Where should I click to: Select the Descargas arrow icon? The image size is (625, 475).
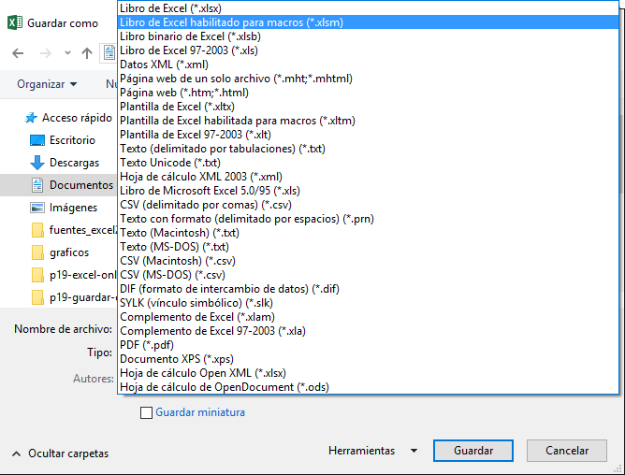point(37,163)
